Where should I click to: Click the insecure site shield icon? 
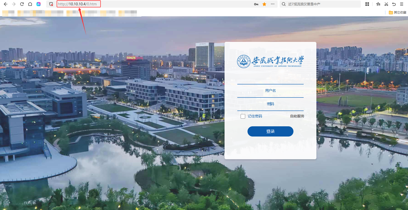51,4
